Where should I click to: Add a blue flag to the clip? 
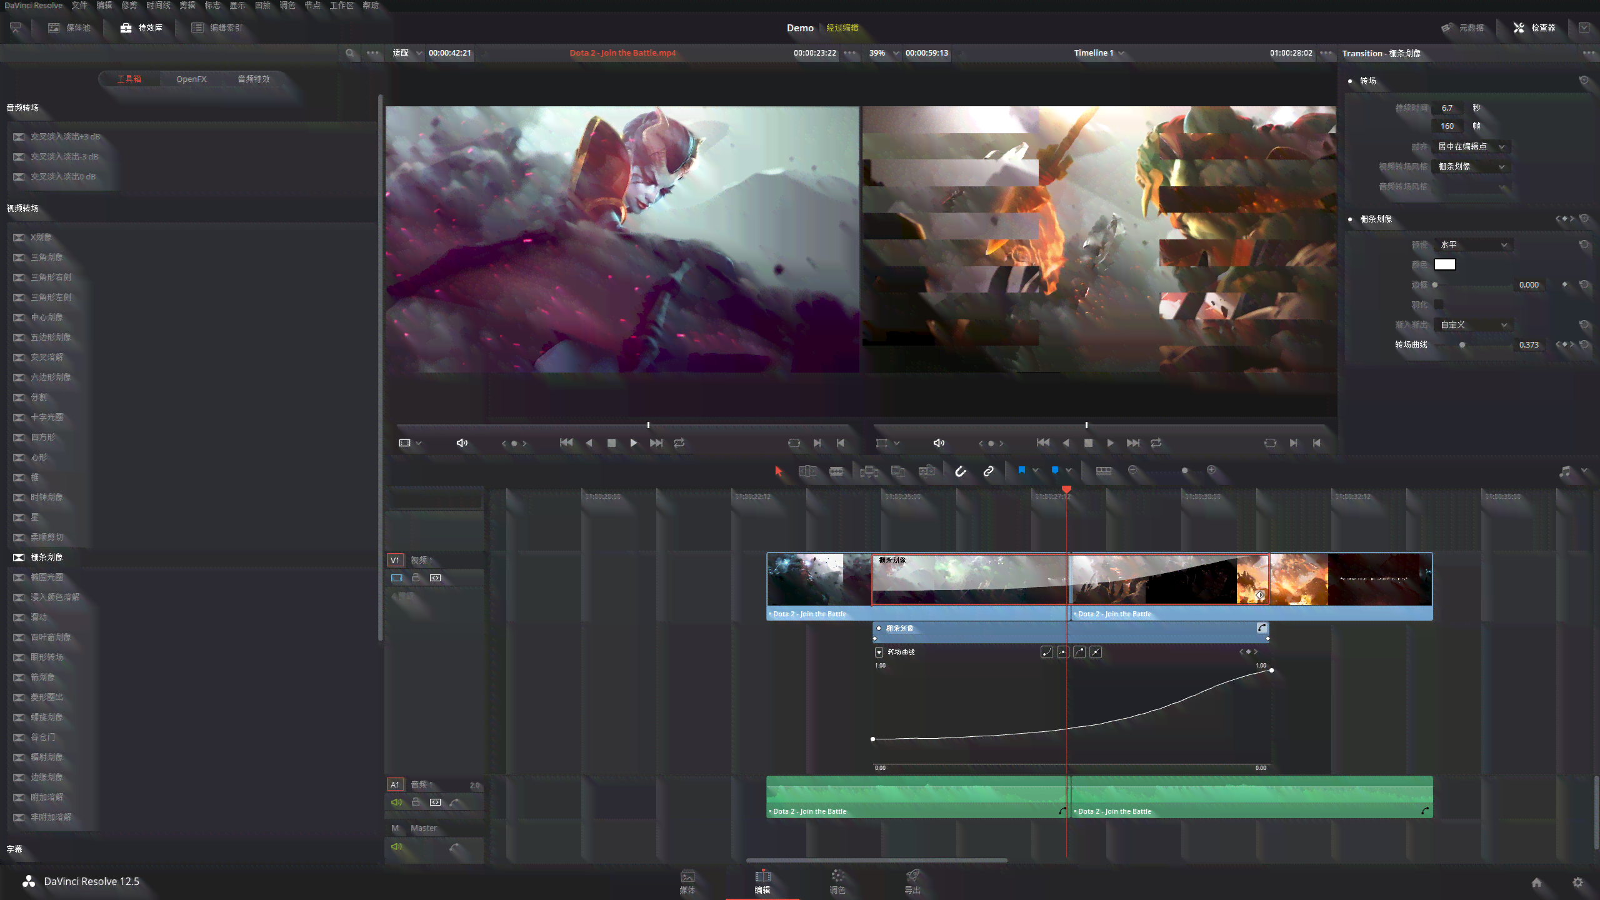[x=1022, y=470]
